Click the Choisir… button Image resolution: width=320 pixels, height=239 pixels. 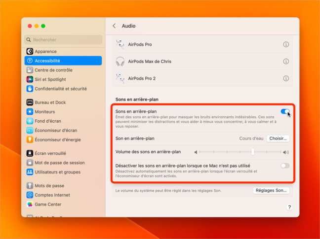click(x=278, y=138)
